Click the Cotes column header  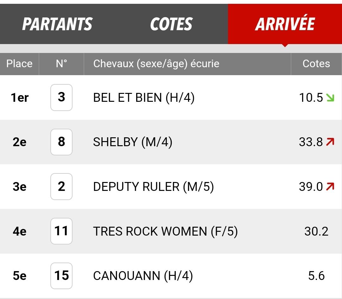[x=316, y=64]
